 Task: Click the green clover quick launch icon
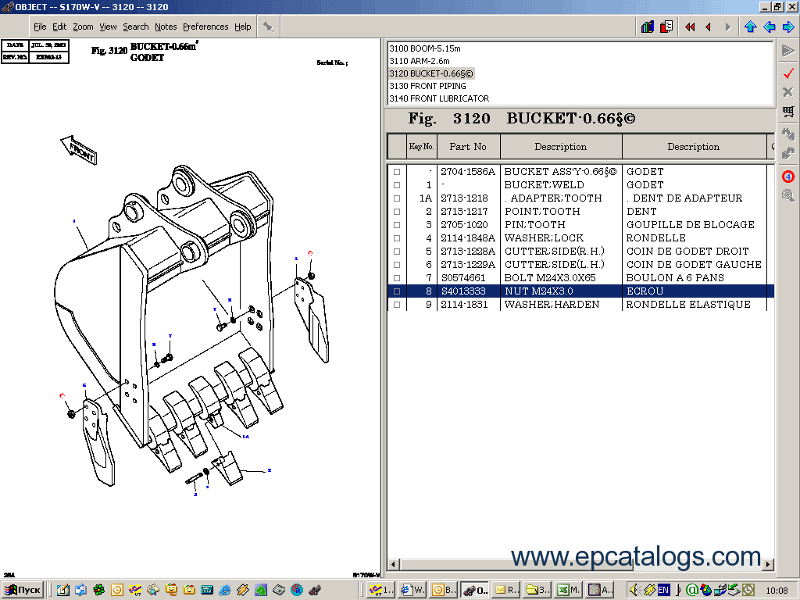tap(99, 591)
